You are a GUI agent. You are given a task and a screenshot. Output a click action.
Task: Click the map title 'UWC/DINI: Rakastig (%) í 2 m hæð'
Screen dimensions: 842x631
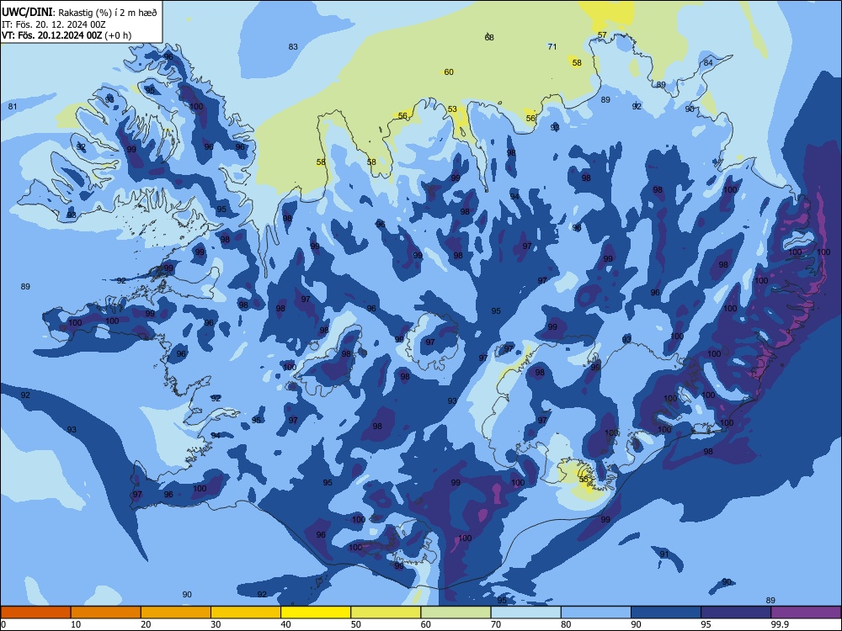coord(79,12)
